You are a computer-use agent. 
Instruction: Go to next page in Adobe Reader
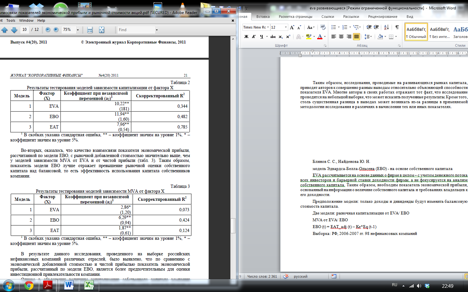(x=14, y=30)
